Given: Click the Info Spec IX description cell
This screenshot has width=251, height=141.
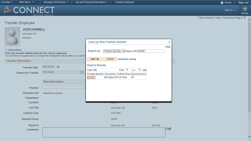Looking at the screenshot, I should tap(110, 78).
